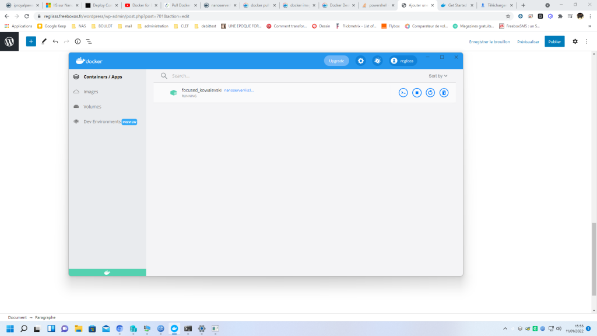597x336 pixels.
Task: Open CLI for focused_kowalevski container
Action: tap(403, 93)
